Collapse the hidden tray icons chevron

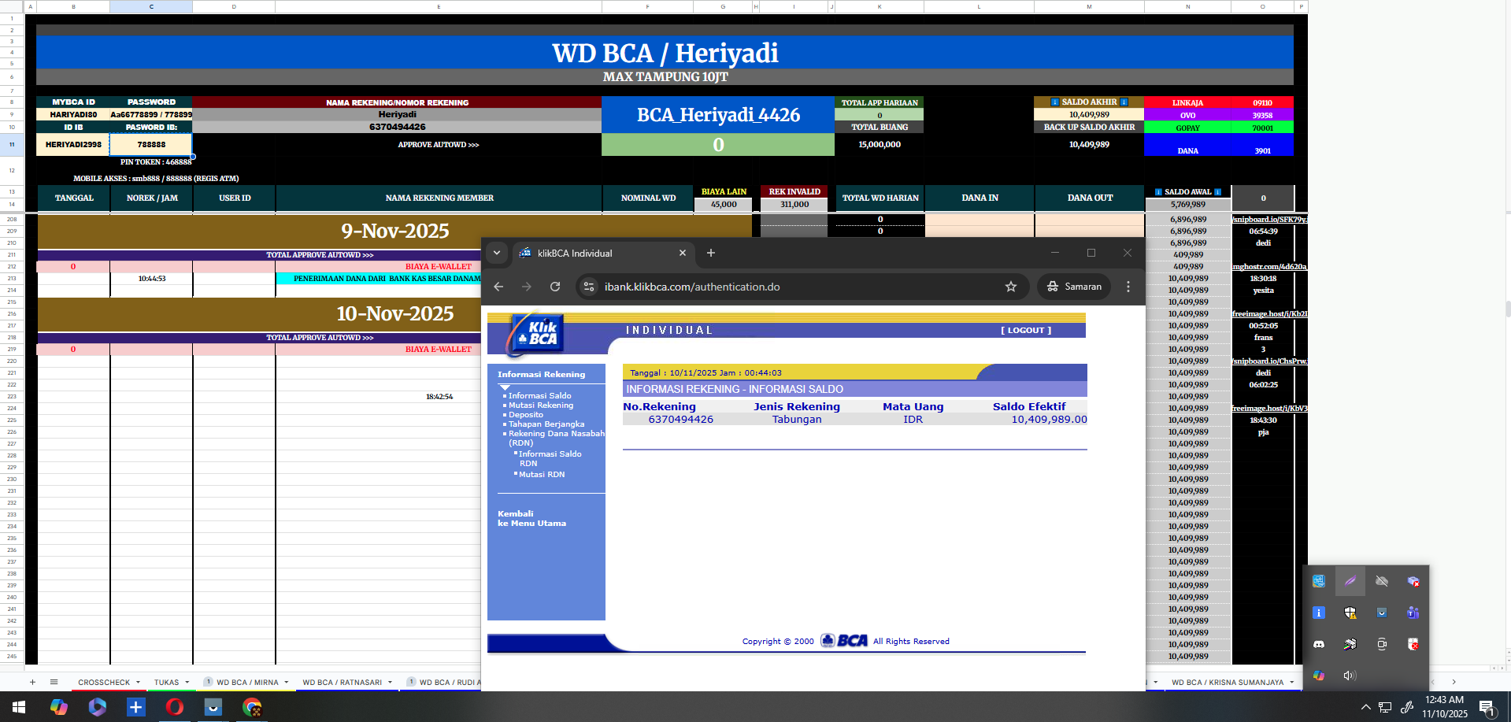[1366, 707]
